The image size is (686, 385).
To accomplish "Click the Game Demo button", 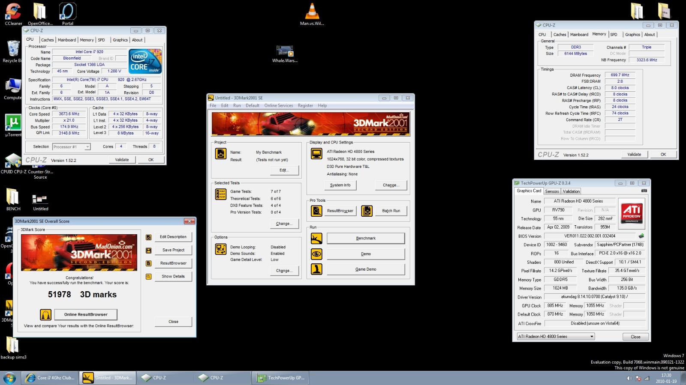I will [x=366, y=269].
